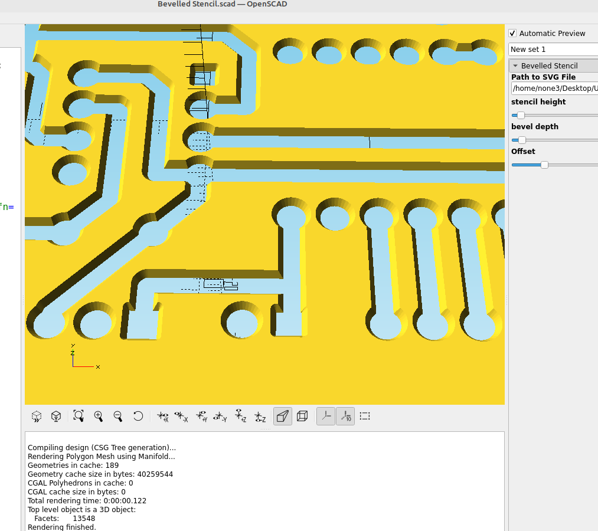View the model along the -Z axis
Image resolution: width=598 pixels, height=531 pixels.
[260, 416]
